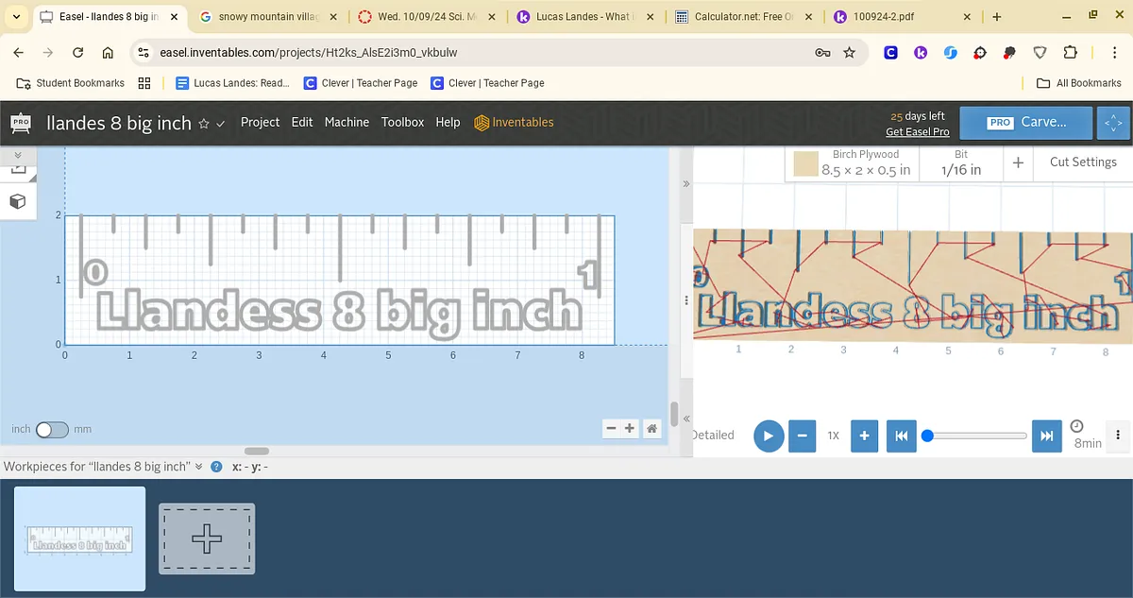Viewport: 1133px width, 598px height.
Task: Expand the left tool panel chevrons
Action: point(17,155)
